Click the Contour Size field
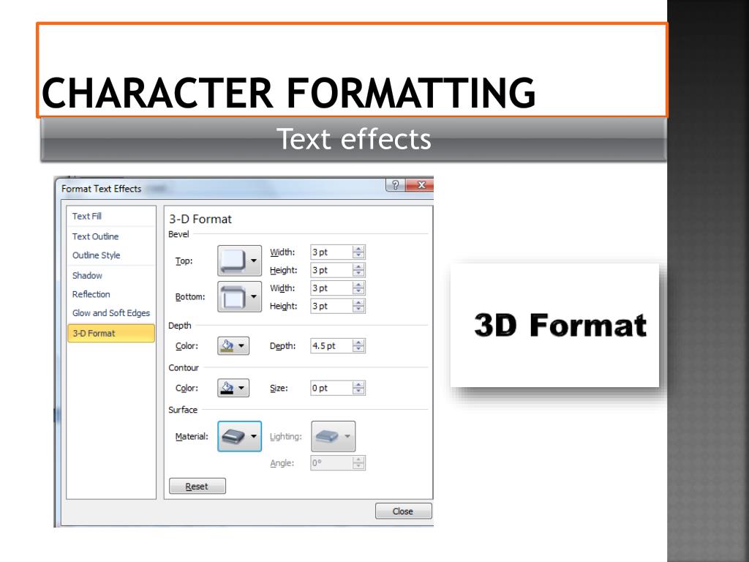 tap(331, 388)
